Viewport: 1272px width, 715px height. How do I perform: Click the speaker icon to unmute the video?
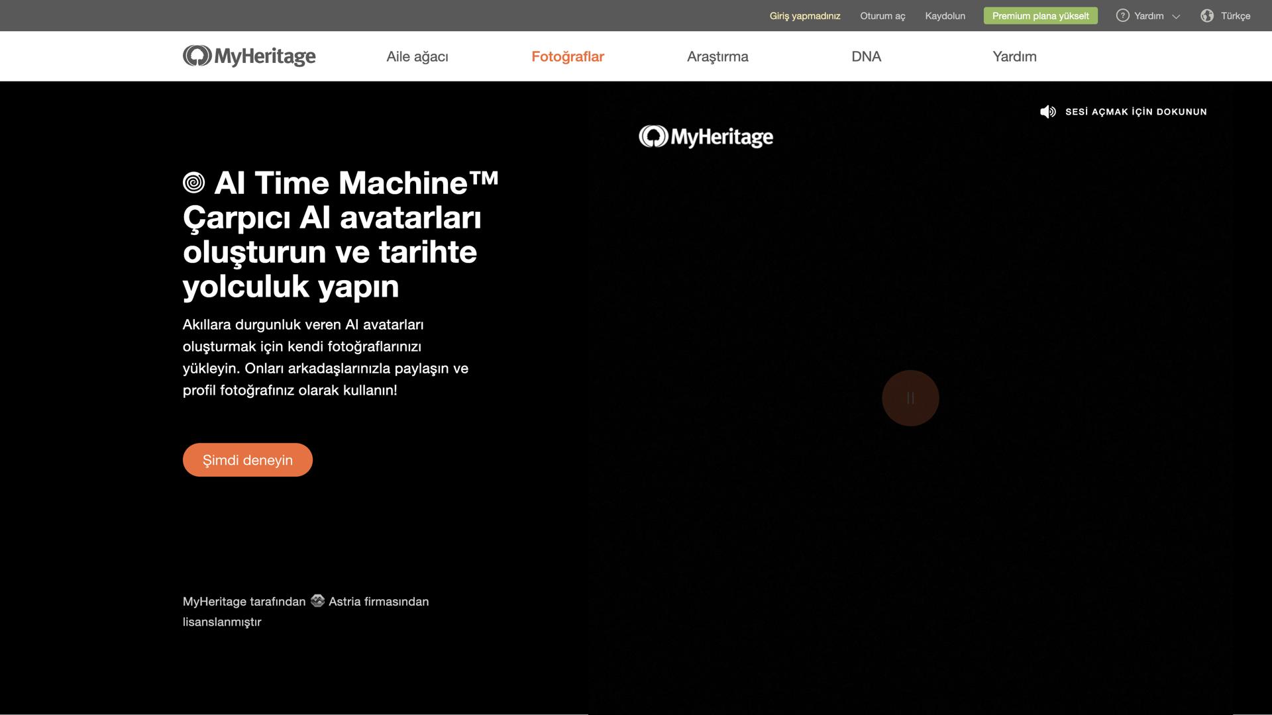(x=1048, y=111)
